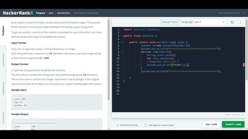The image size is (248, 139).
Task: Click the //Complete this line comment
Action: 161,62
